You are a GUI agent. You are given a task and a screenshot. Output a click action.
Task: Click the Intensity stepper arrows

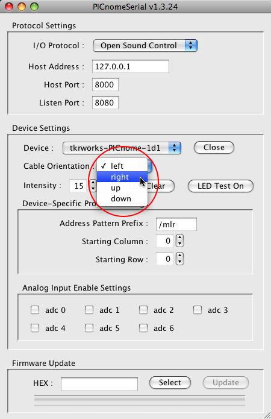point(93,186)
